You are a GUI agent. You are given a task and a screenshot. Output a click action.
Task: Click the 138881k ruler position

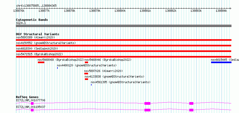coord(146,11)
